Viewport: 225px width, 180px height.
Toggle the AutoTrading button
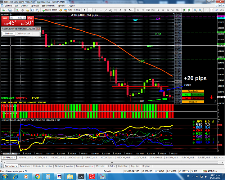point(72,10)
